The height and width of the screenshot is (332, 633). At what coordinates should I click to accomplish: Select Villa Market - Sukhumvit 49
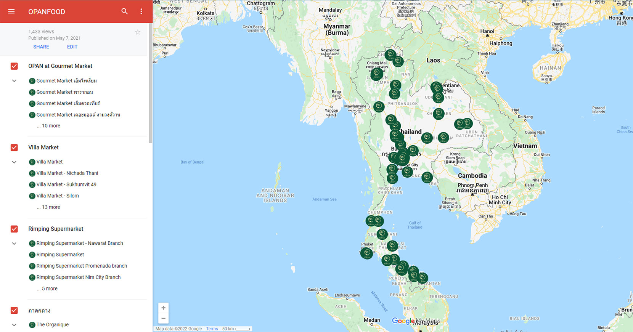coord(66,184)
